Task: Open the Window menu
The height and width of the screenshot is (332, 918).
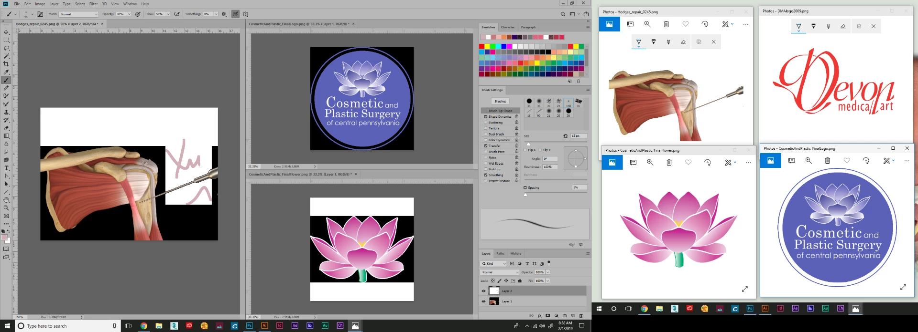Action: (130, 4)
